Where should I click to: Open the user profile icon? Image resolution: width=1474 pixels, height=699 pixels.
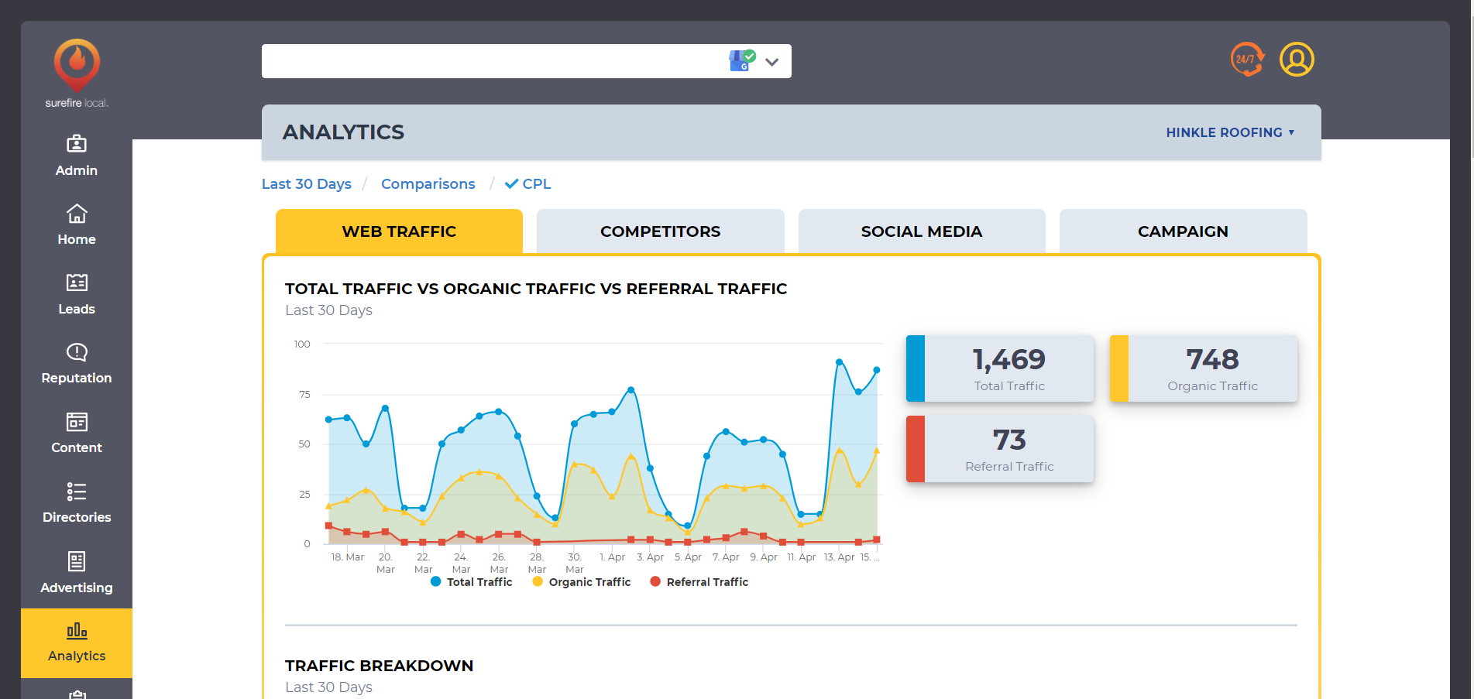tap(1297, 60)
